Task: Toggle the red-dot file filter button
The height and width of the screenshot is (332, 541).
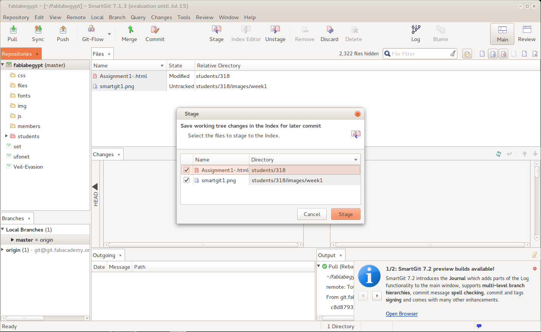Action: 503,54
